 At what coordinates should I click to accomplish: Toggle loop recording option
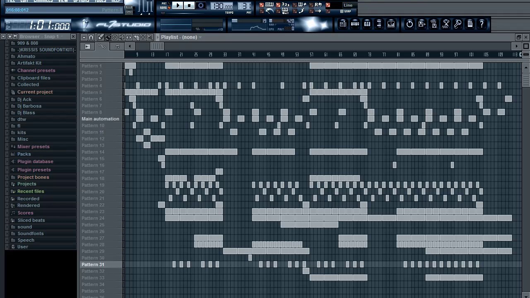coord(318,5)
